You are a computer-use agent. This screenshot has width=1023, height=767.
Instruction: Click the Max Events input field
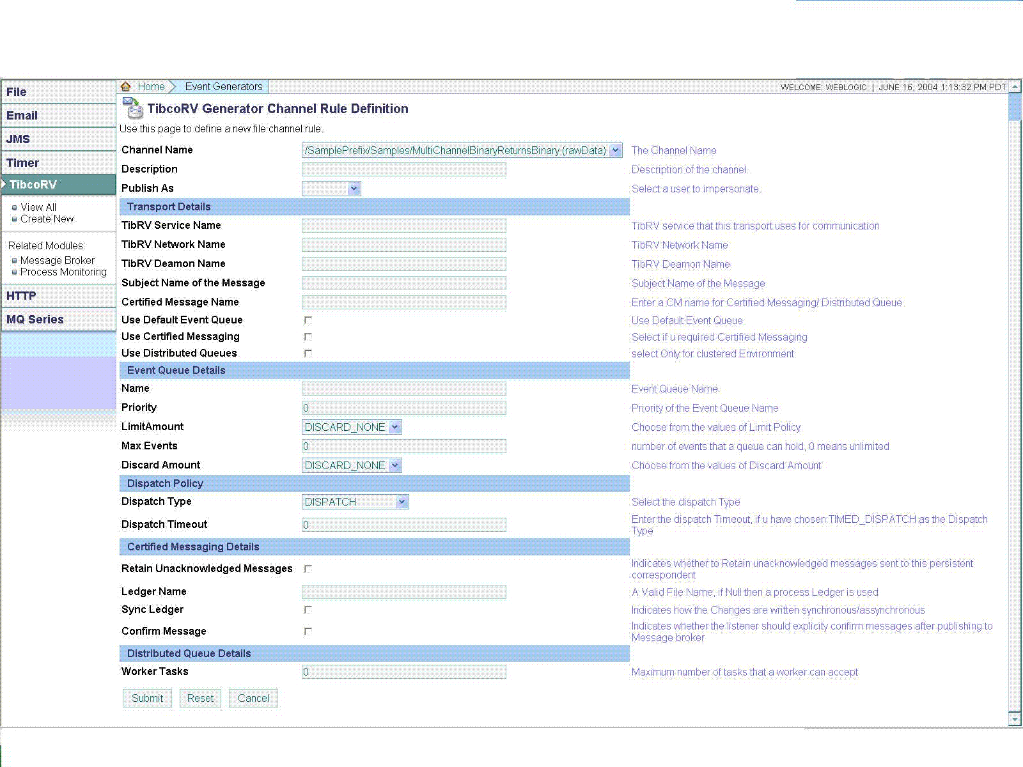tap(404, 446)
